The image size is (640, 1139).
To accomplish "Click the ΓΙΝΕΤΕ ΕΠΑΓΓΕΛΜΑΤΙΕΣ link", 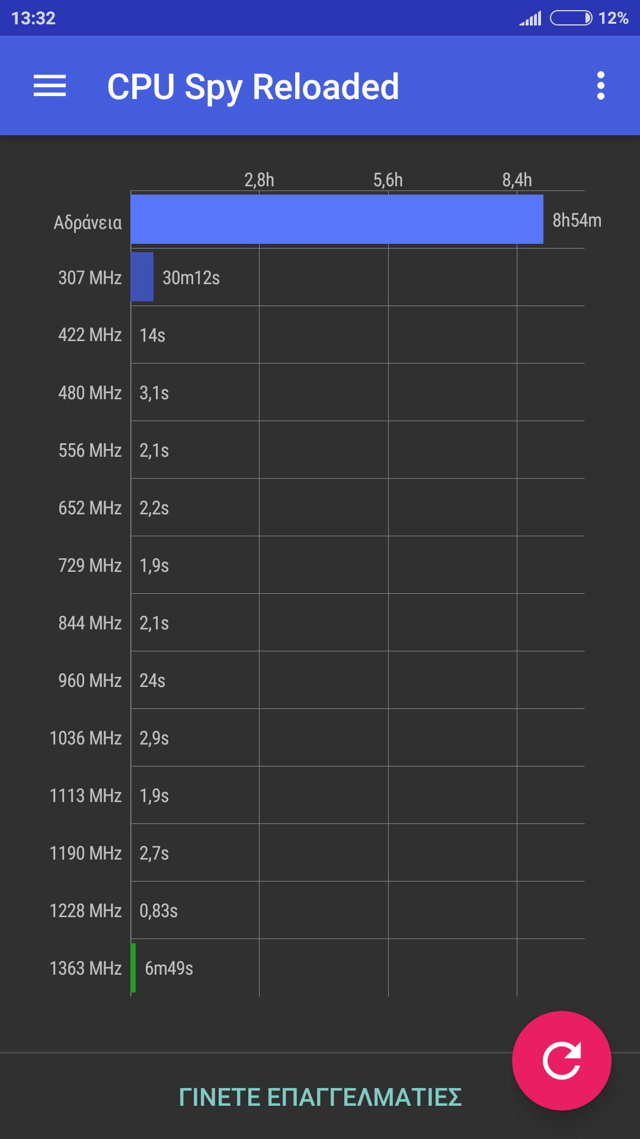I will [320, 1097].
